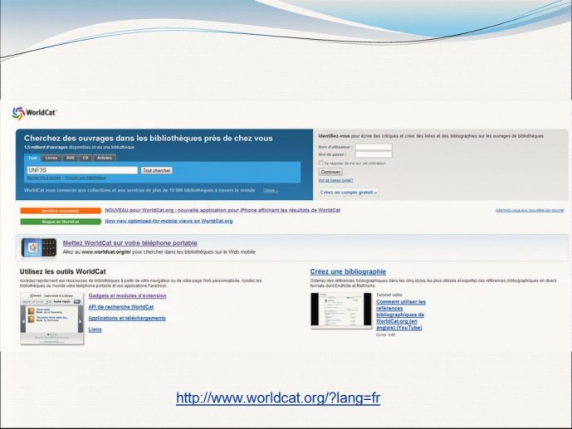572x429 pixels.
Task: Click Créez un compte gratuit
Action: tap(349, 192)
